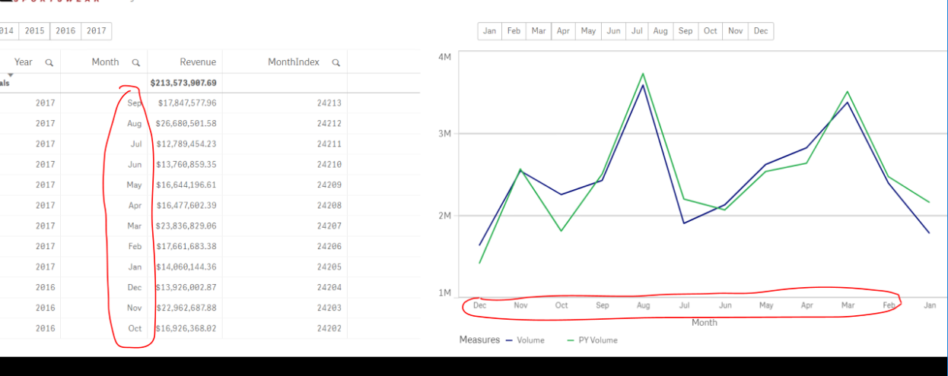Screen dimensions: 948x376
Task: Select the Sep month cell in the table
Action: 135,103
